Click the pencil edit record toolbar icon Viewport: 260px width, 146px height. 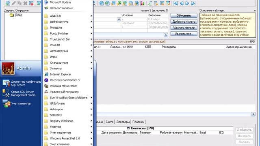point(13,3)
